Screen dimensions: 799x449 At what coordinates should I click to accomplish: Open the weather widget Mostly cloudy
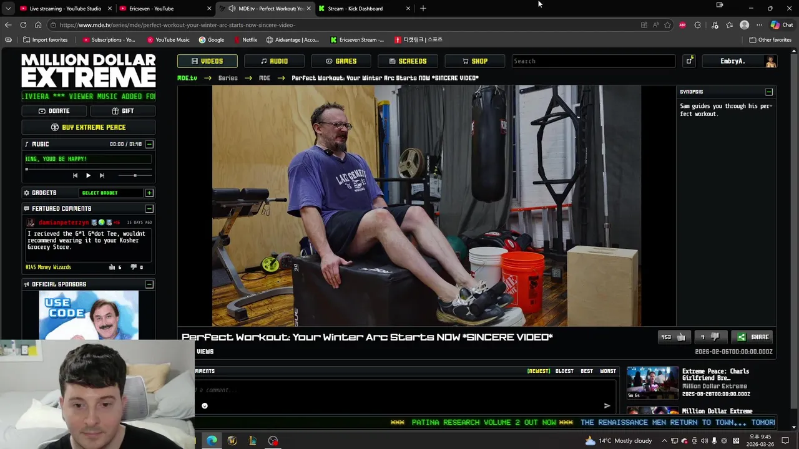tap(618, 440)
